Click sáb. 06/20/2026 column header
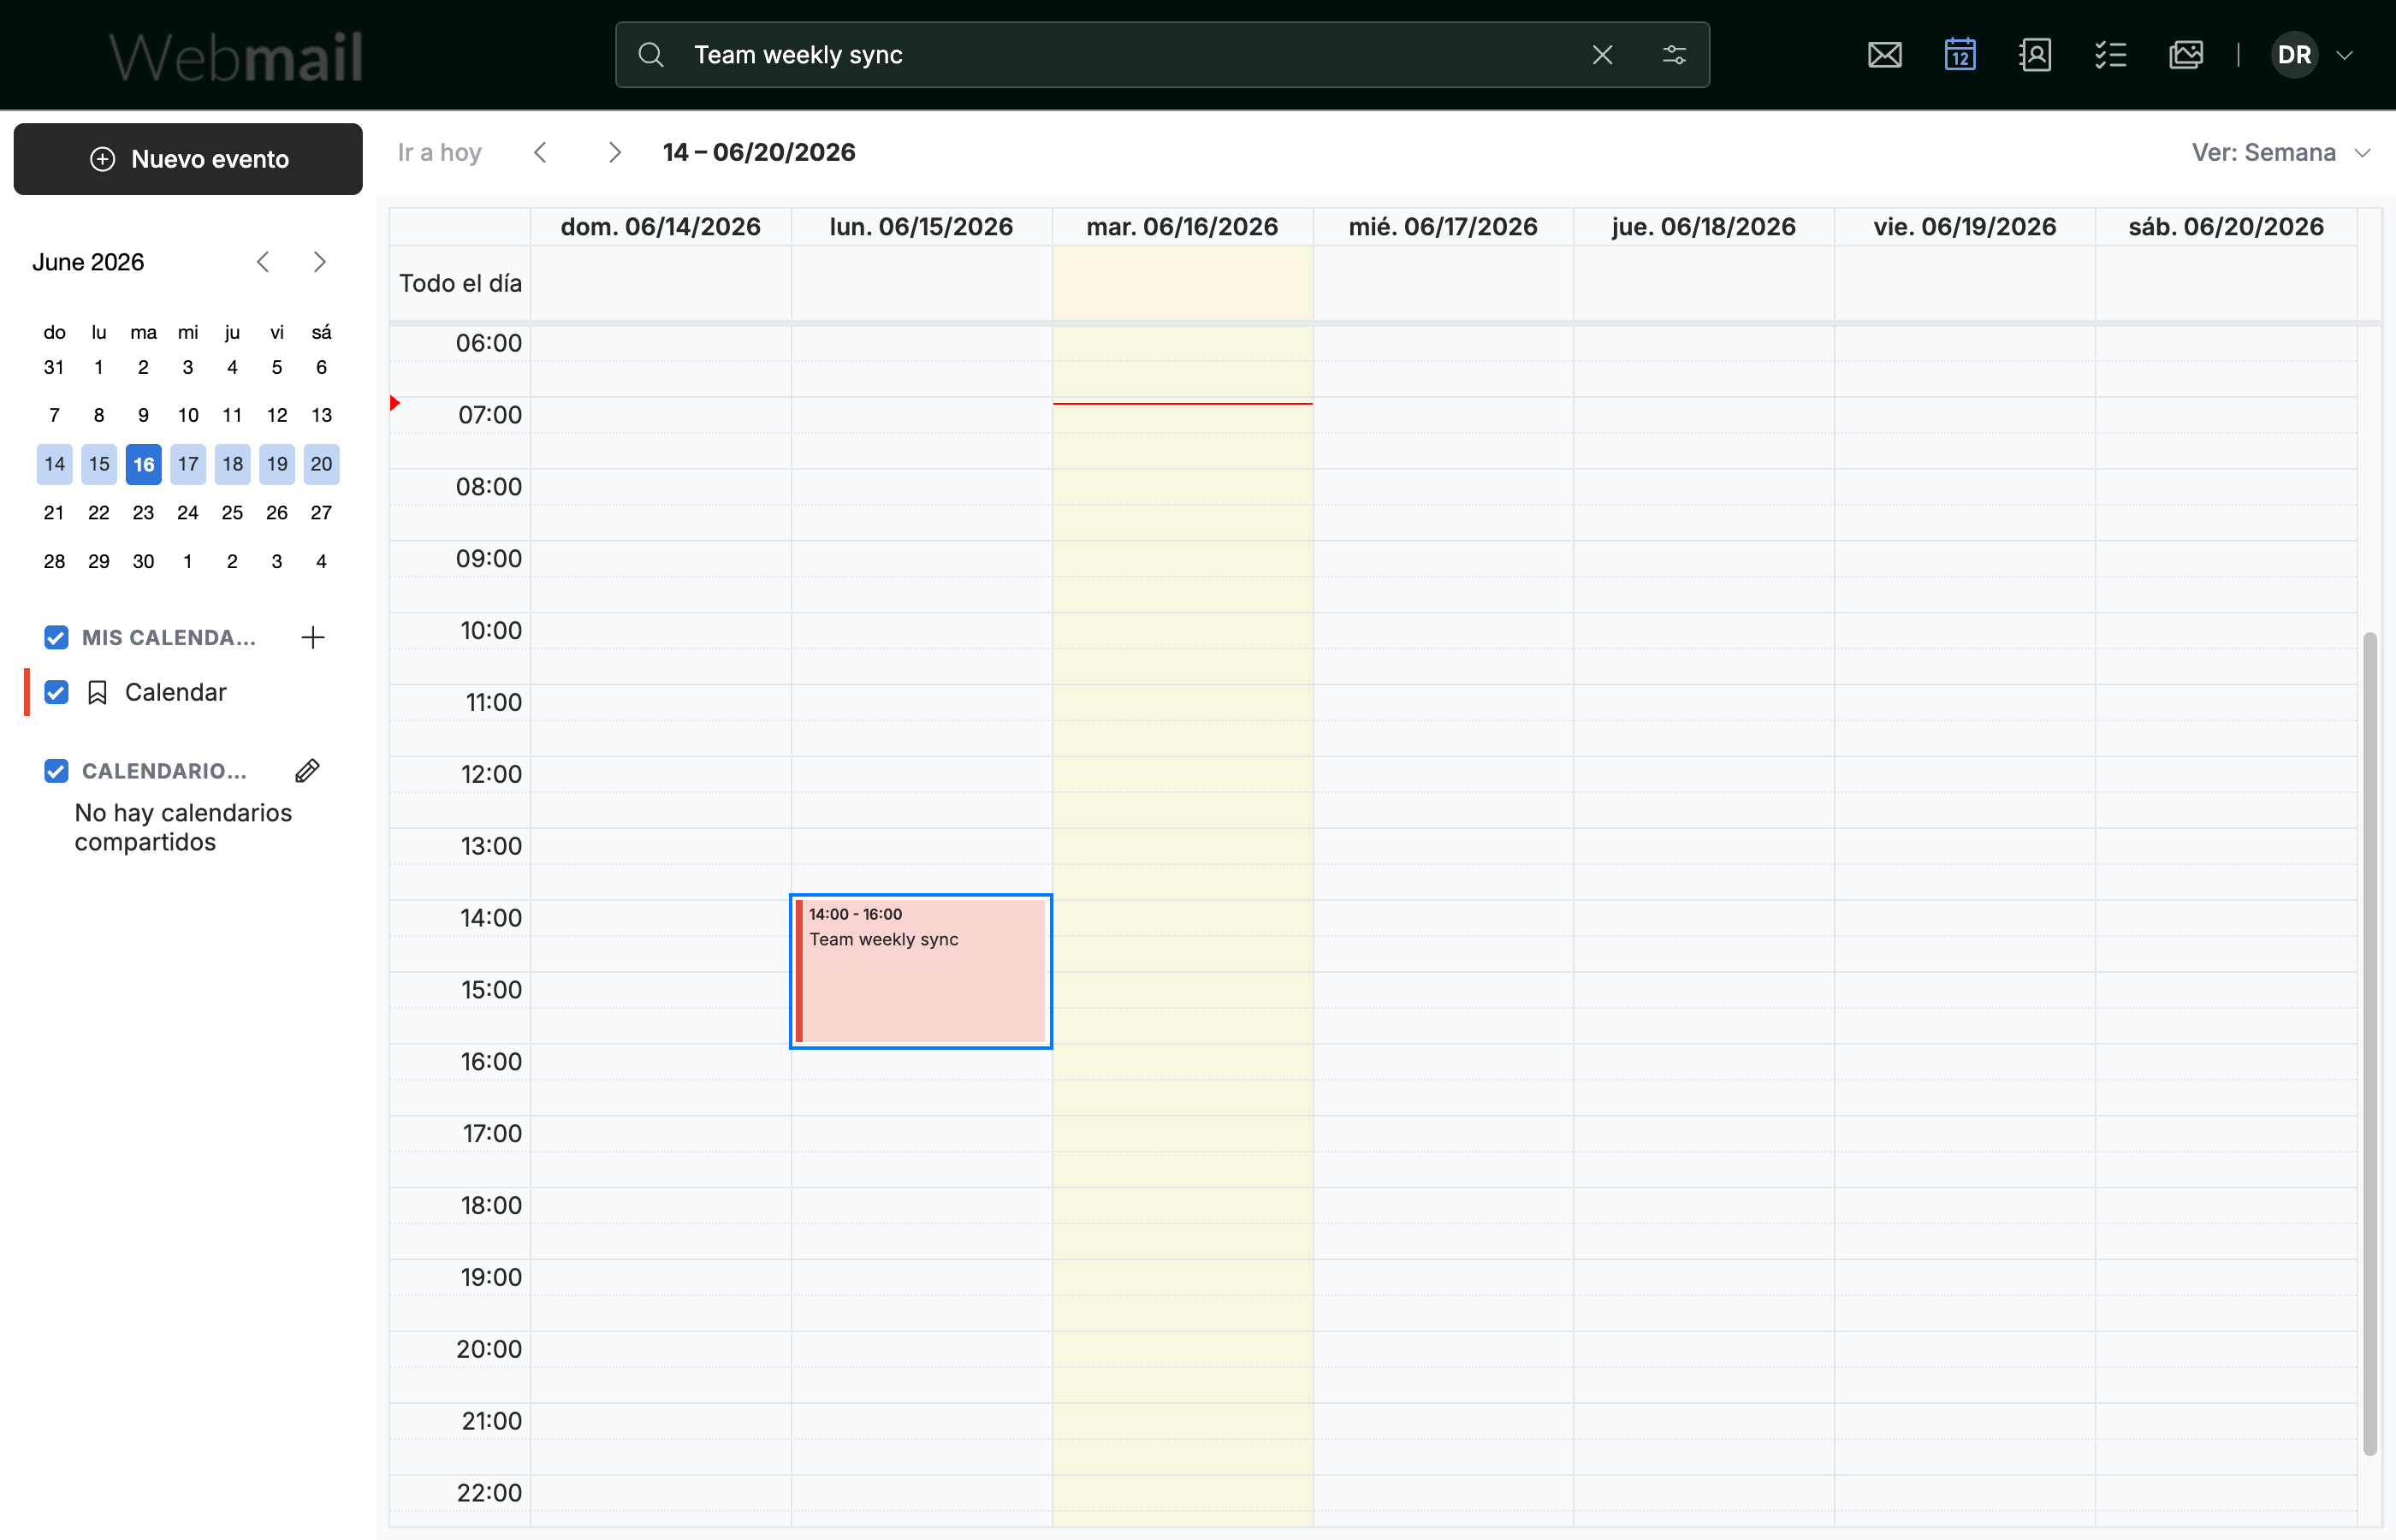This screenshot has height=1540, width=2396. [x=2226, y=227]
